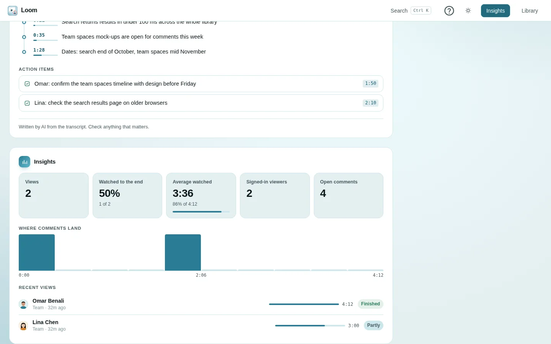Screen dimensions: 551x344
Task: Click the 2:06 chart axis label
Action: (x=201, y=275)
